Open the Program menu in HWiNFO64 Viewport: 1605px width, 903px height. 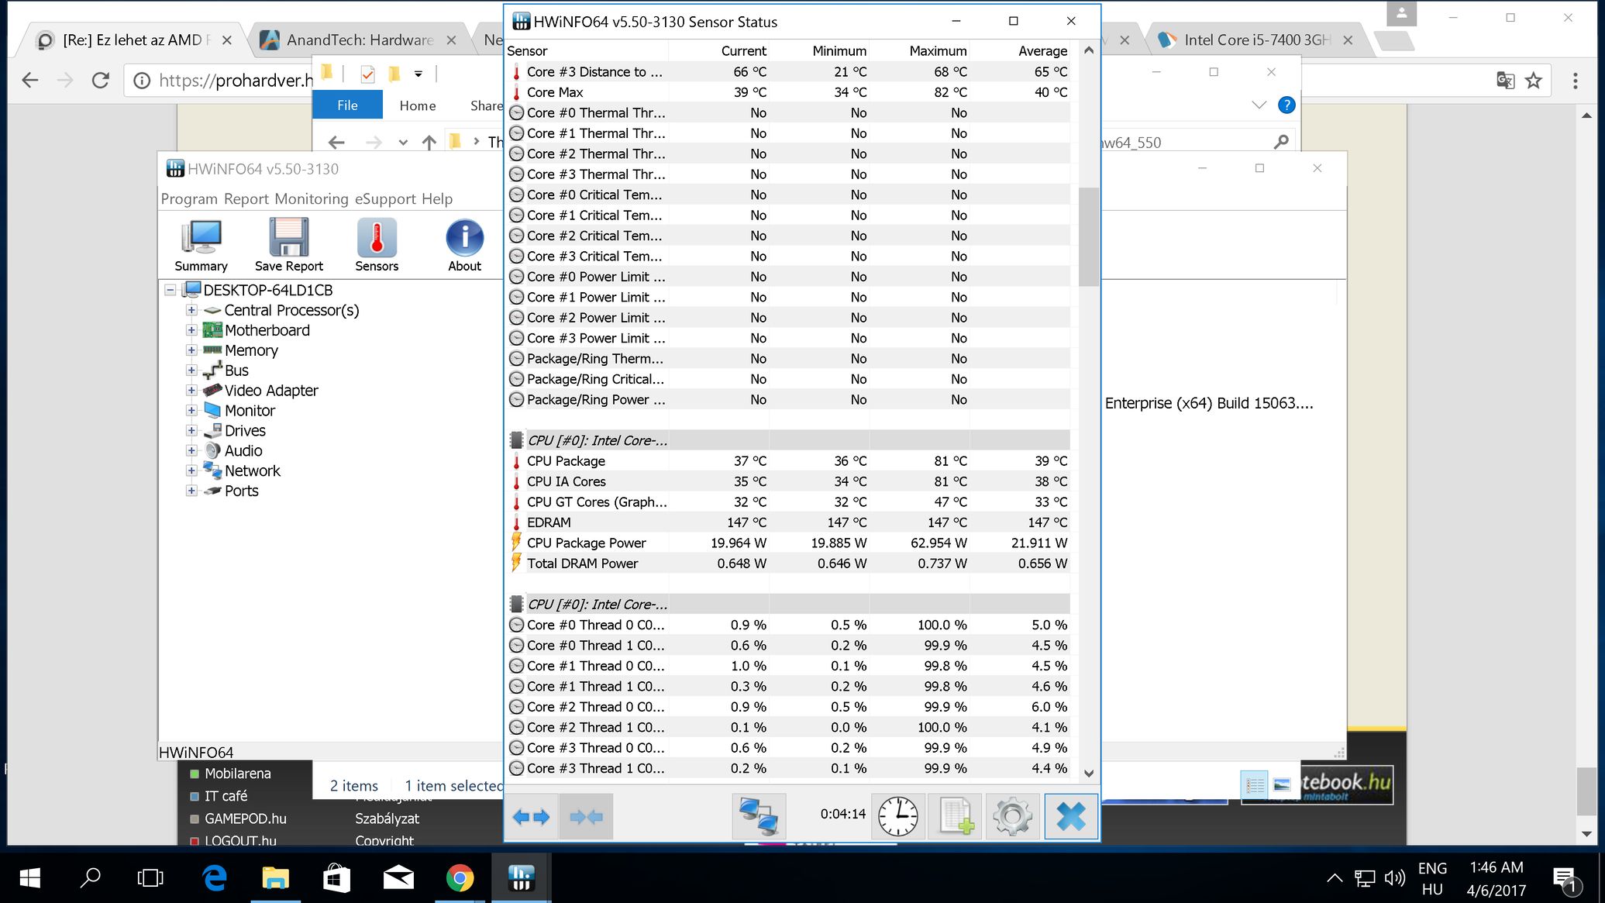[x=189, y=199]
